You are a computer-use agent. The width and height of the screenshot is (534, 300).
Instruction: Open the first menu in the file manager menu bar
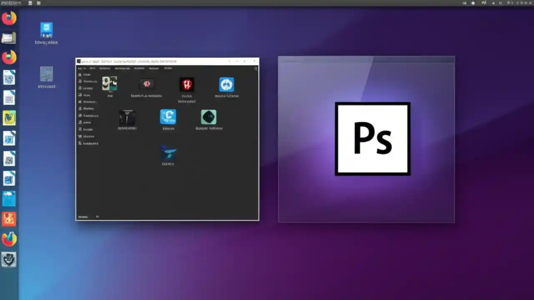[x=81, y=68]
